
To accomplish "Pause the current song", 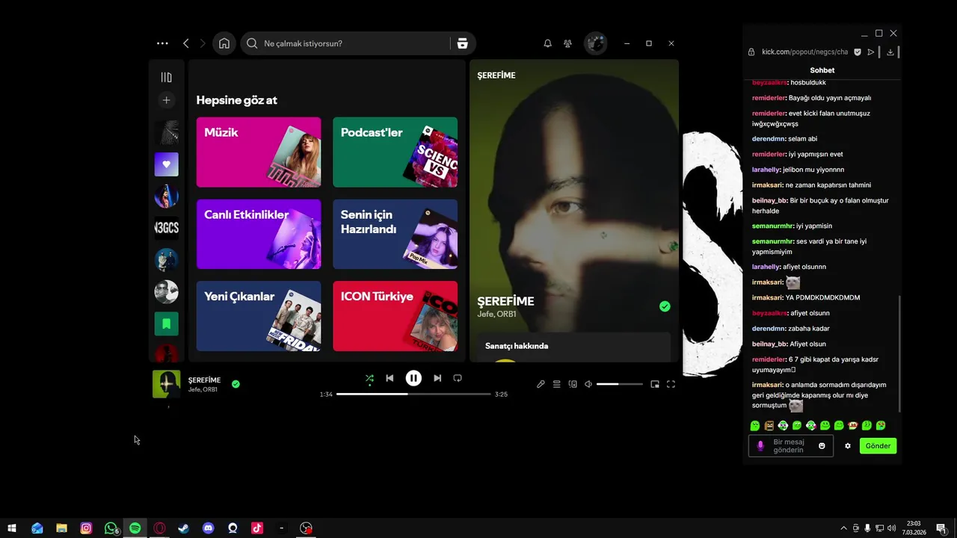I will 413,378.
